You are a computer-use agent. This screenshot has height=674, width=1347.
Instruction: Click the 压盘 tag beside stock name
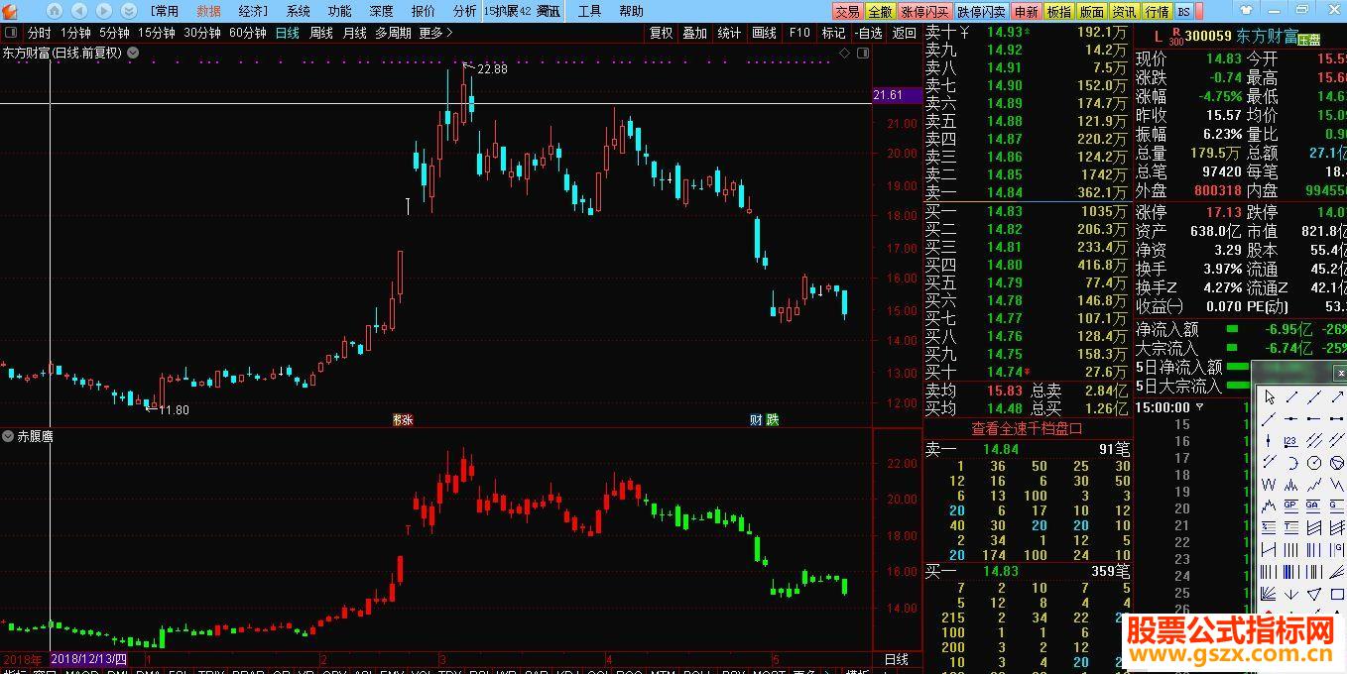pos(1310,40)
